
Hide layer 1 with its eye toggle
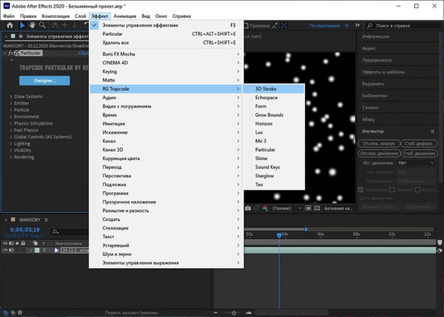[5, 250]
